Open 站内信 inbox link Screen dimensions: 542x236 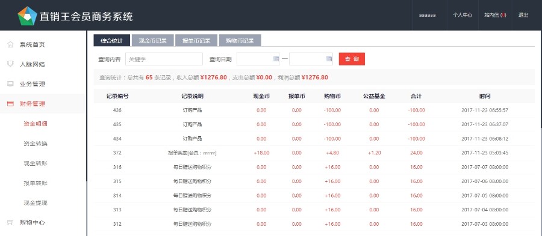(x=495, y=15)
